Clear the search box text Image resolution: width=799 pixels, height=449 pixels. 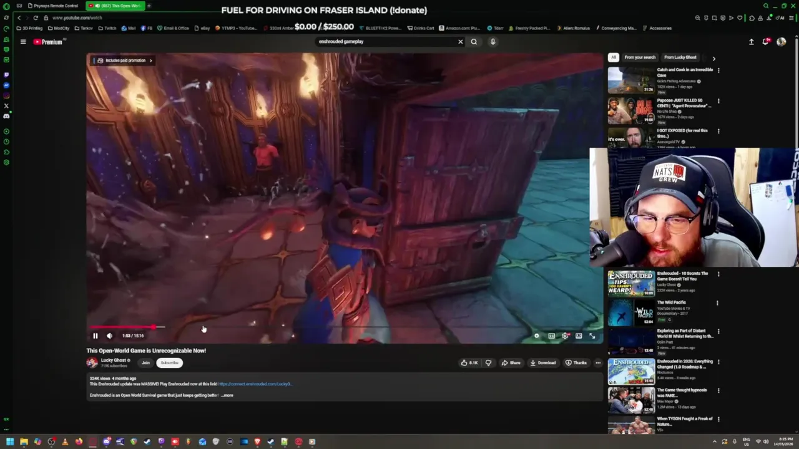tap(461, 42)
